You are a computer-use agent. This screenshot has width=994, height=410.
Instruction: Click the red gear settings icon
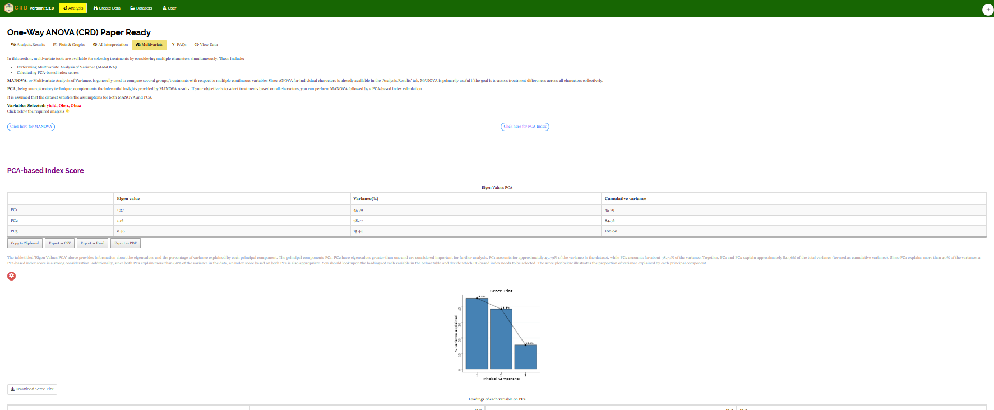pos(12,276)
